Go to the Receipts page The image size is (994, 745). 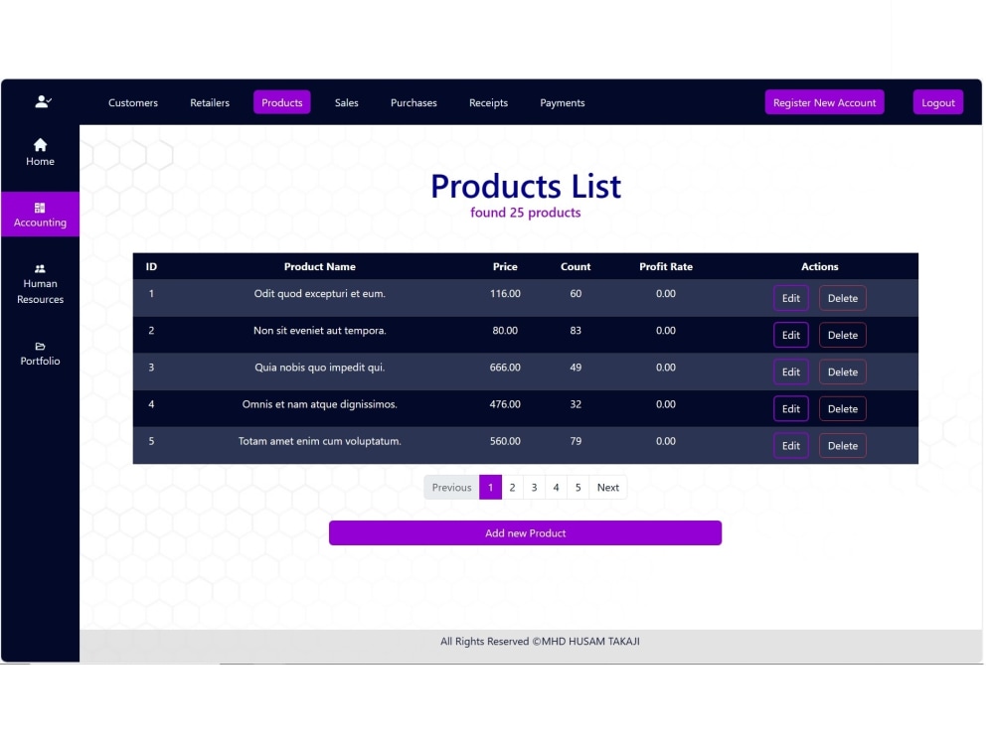tap(488, 102)
